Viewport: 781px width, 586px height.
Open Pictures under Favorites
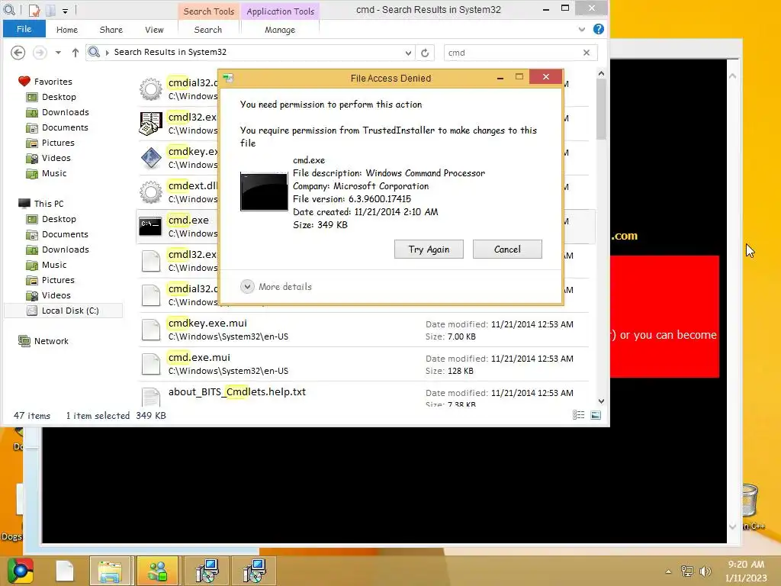(x=58, y=143)
